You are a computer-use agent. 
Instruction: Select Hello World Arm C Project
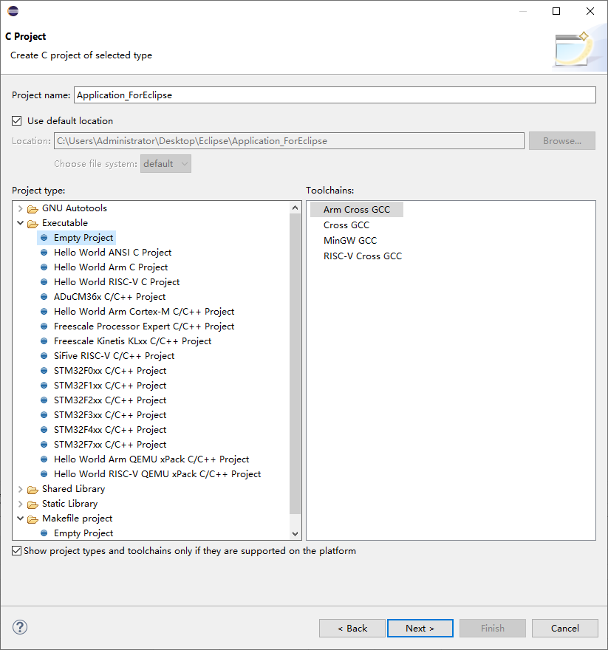tap(111, 267)
